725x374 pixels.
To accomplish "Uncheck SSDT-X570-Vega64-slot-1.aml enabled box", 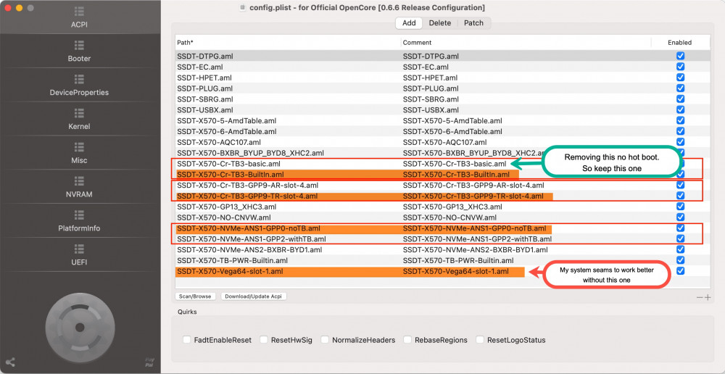I will pos(680,271).
